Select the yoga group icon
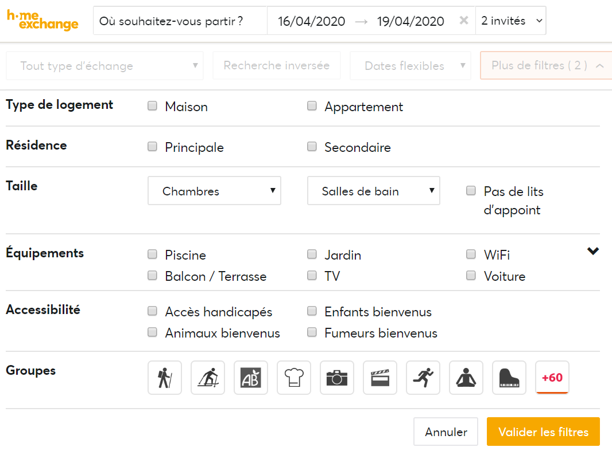612x451 pixels. pyautogui.click(x=466, y=378)
